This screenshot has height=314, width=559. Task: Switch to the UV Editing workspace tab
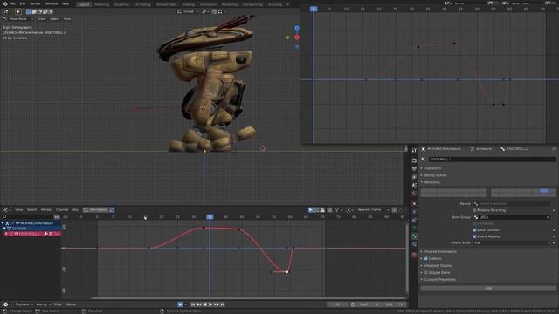142,4
